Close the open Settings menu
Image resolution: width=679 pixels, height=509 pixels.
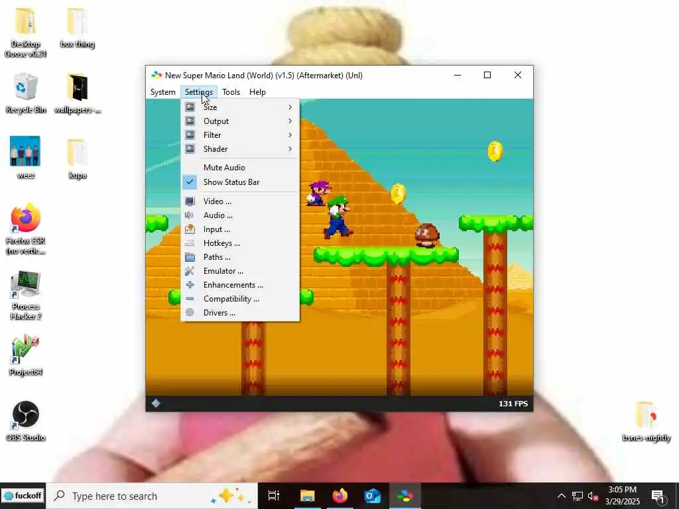click(199, 91)
